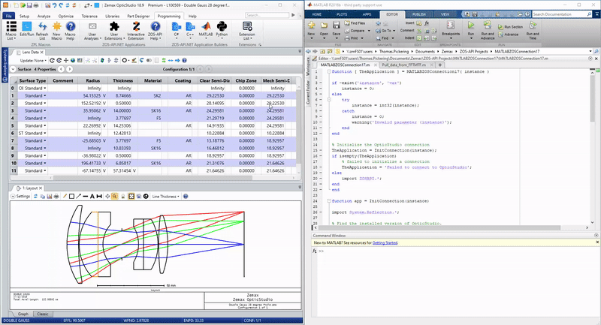
Task: Toggle code folding at line 24 function
Action: [x=329, y=201]
